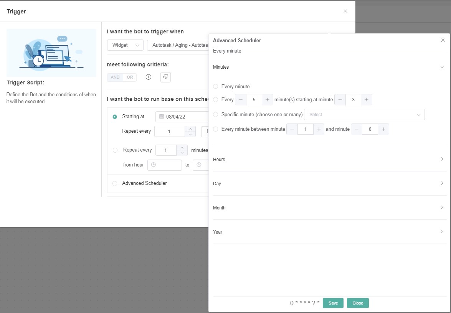The width and height of the screenshot is (451, 313).
Task: Toggle the OR criteria operator
Action: (130, 77)
